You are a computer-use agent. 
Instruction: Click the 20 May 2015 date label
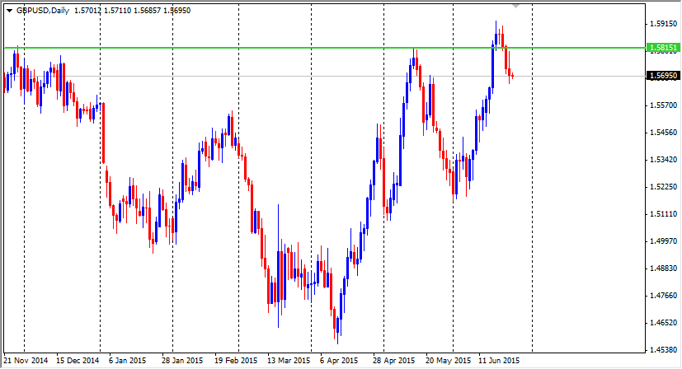click(448, 361)
